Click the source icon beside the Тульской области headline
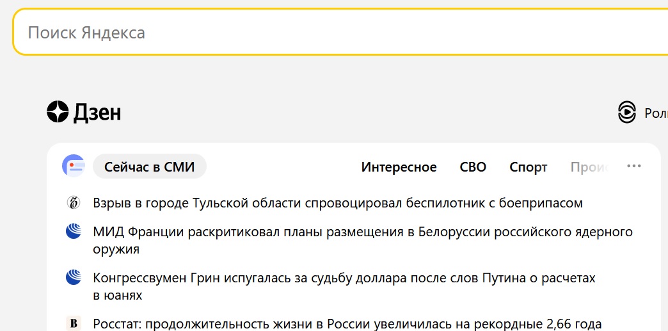This screenshot has width=668, height=331. pos(74,202)
